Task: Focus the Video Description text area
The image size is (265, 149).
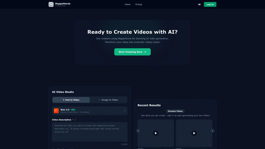Action: pos(89,132)
